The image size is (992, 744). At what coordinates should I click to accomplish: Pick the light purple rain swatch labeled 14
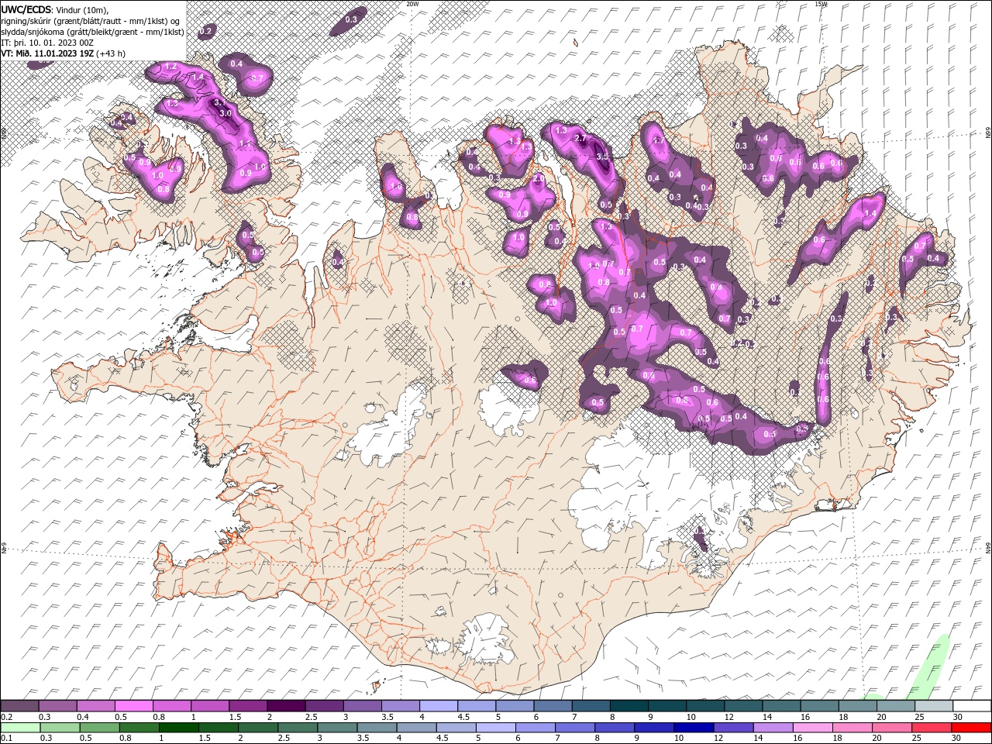pos(773,728)
